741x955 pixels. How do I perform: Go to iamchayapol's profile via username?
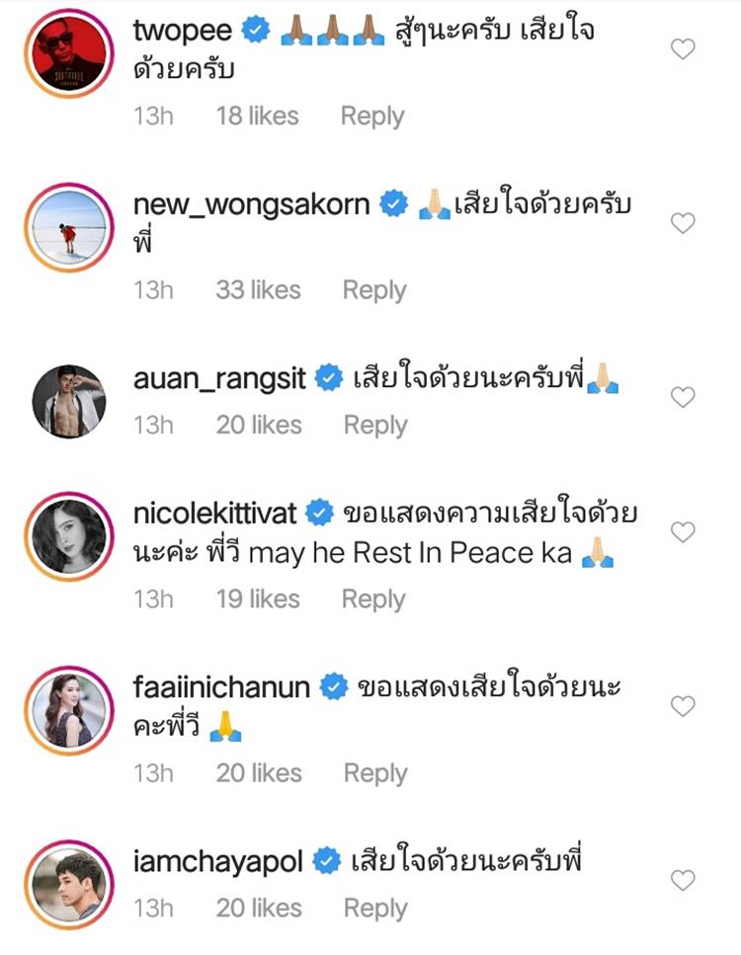point(218,861)
